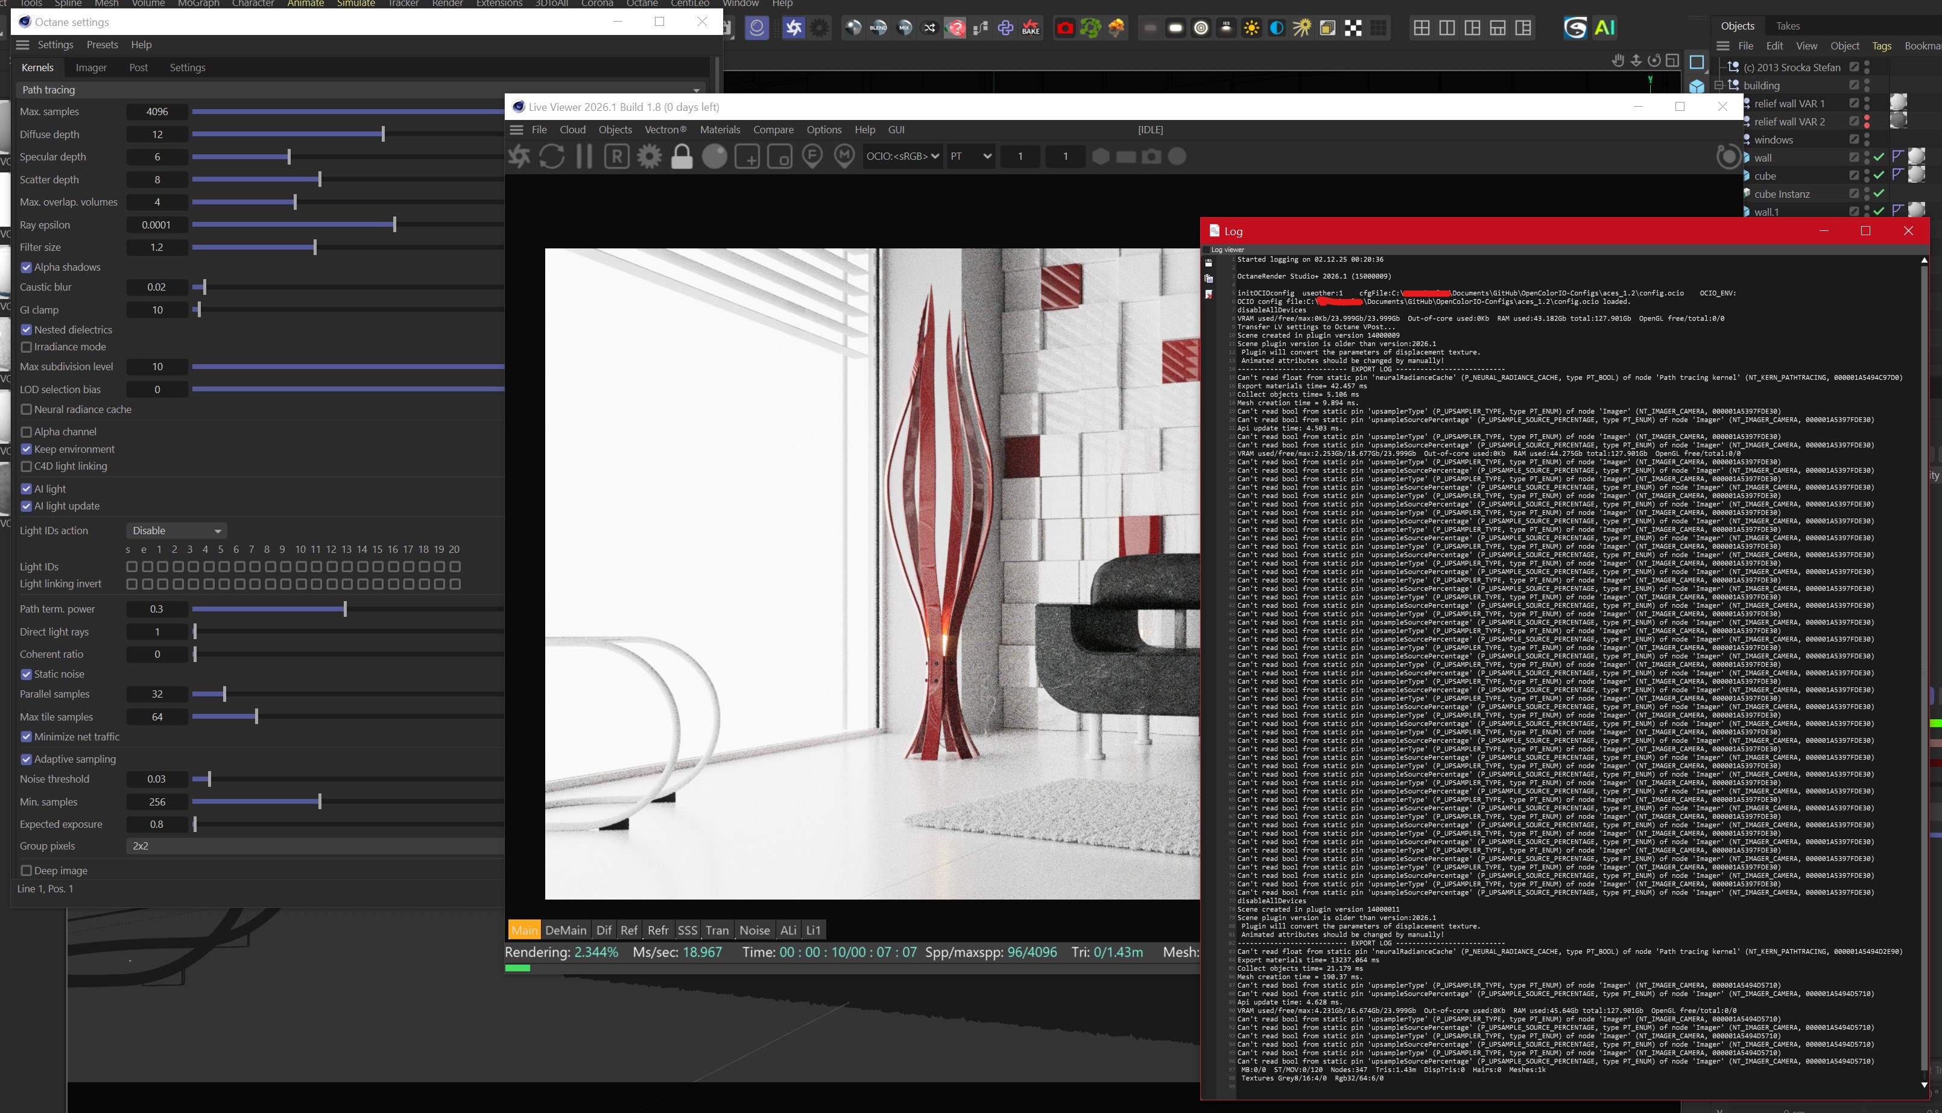This screenshot has height=1113, width=1942.
Task: Toggle the Alpha channel checkbox
Action: click(27, 432)
